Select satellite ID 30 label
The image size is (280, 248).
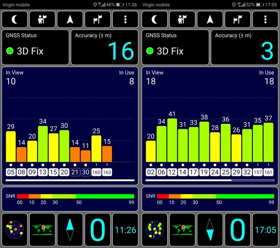tap(86, 172)
